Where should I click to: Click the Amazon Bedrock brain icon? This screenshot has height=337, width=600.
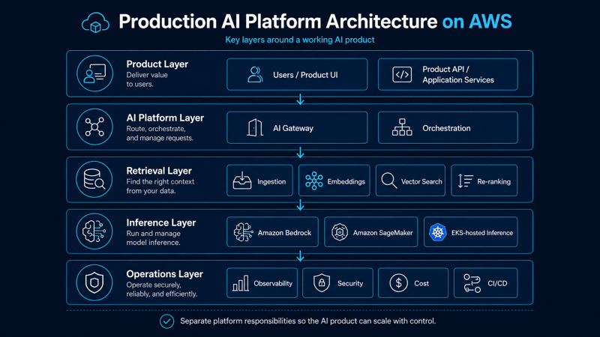click(x=243, y=232)
